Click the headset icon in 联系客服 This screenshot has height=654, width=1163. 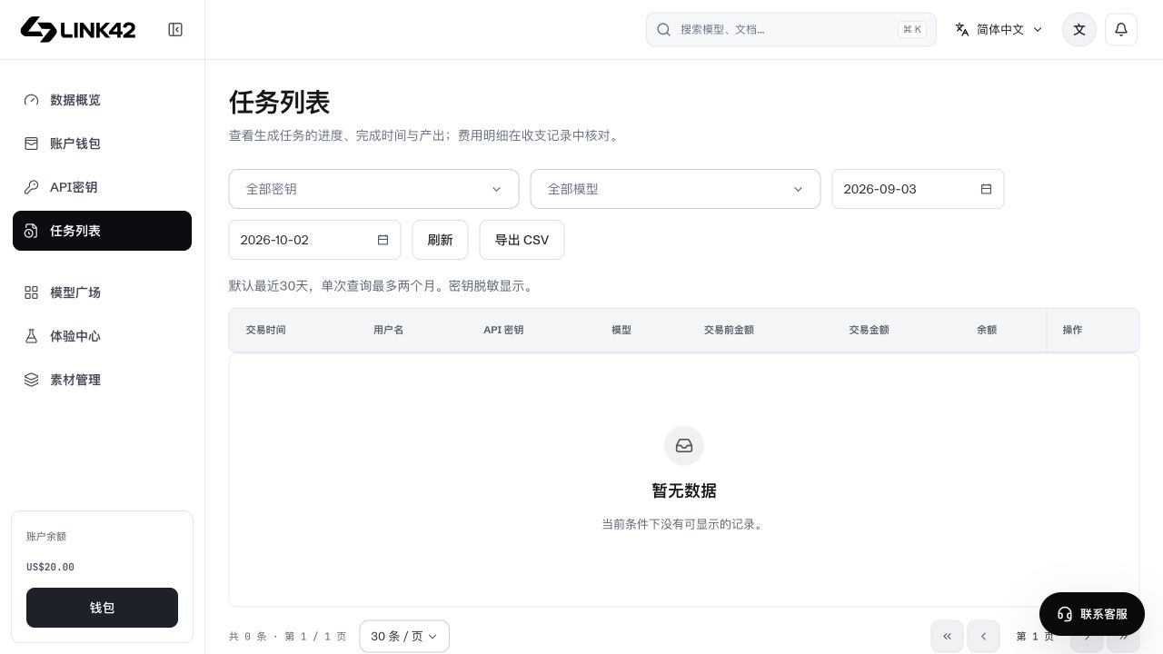(1065, 614)
